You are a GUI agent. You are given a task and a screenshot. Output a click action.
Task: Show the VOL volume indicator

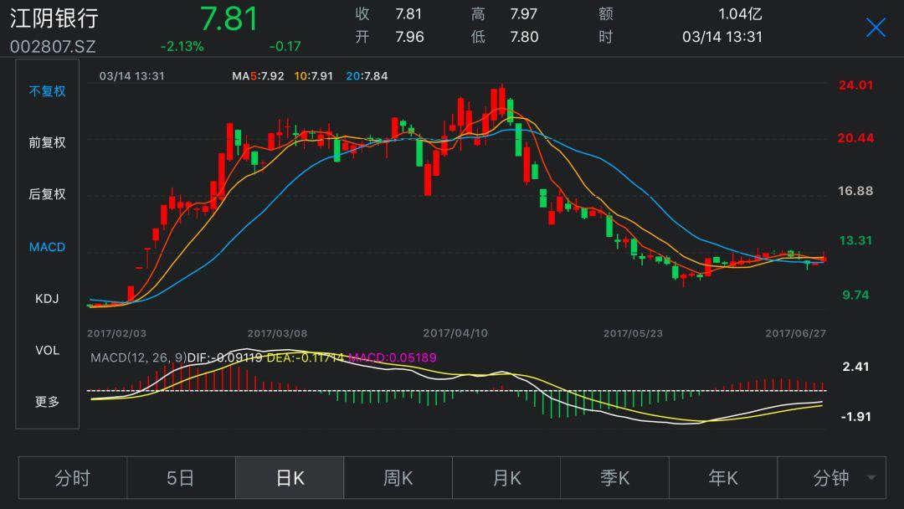[x=47, y=350]
